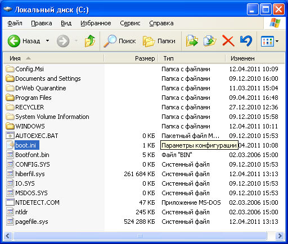This screenshot has height=244, width=288.
Task: Select the DrWeb Quarantine folder icon
Action: (10, 88)
